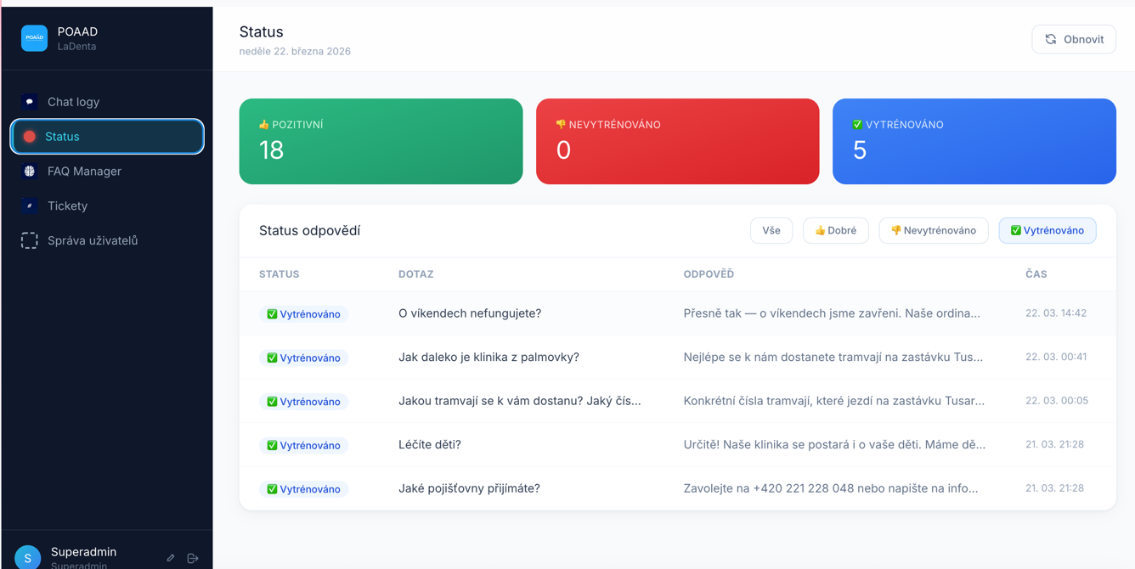Switch to the Vše filter tab

(771, 230)
